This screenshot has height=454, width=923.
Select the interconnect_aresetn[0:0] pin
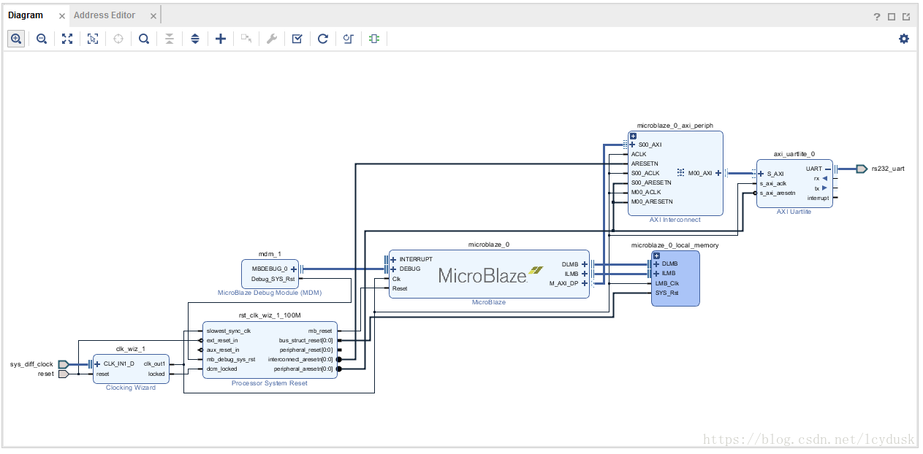(300, 359)
